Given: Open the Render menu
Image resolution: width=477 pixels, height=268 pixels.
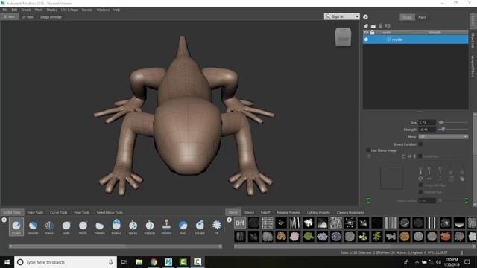Looking at the screenshot, I should point(87,10).
